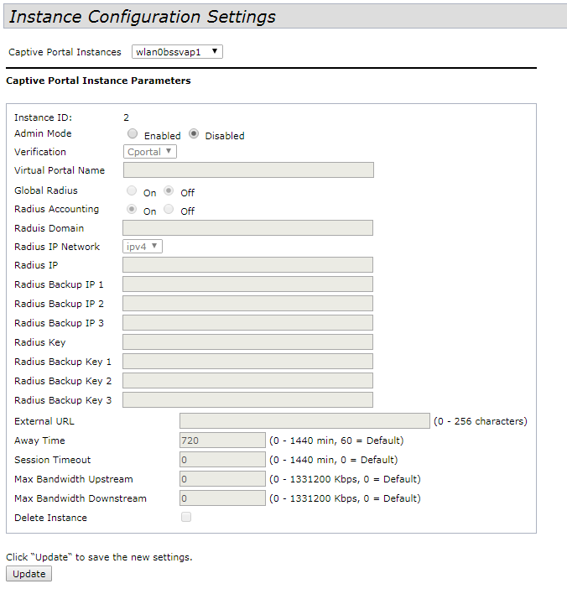The image size is (567, 589).
Task: Turn Global Radius On
Action: tap(132, 191)
